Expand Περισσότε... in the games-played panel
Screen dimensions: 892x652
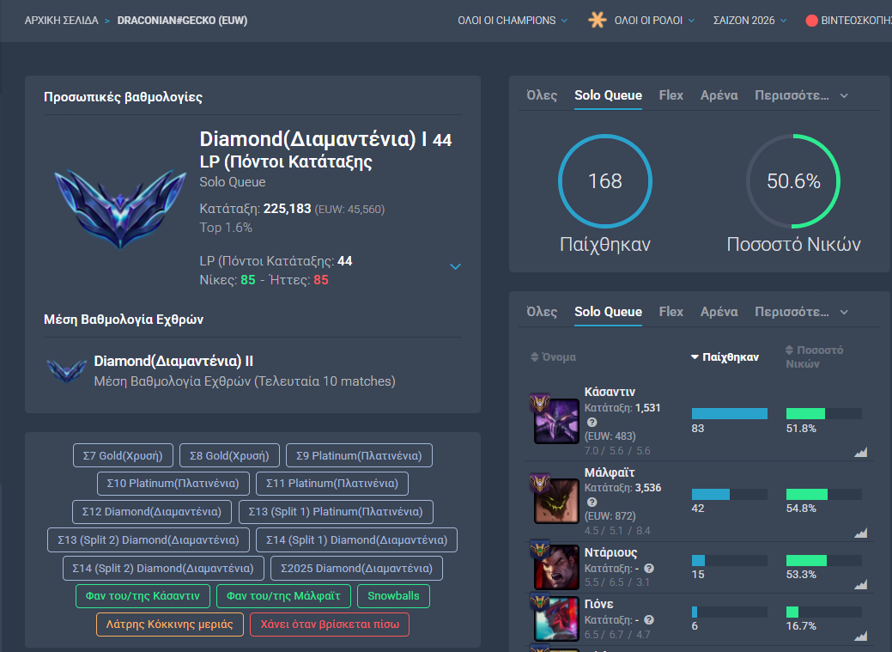(x=801, y=95)
